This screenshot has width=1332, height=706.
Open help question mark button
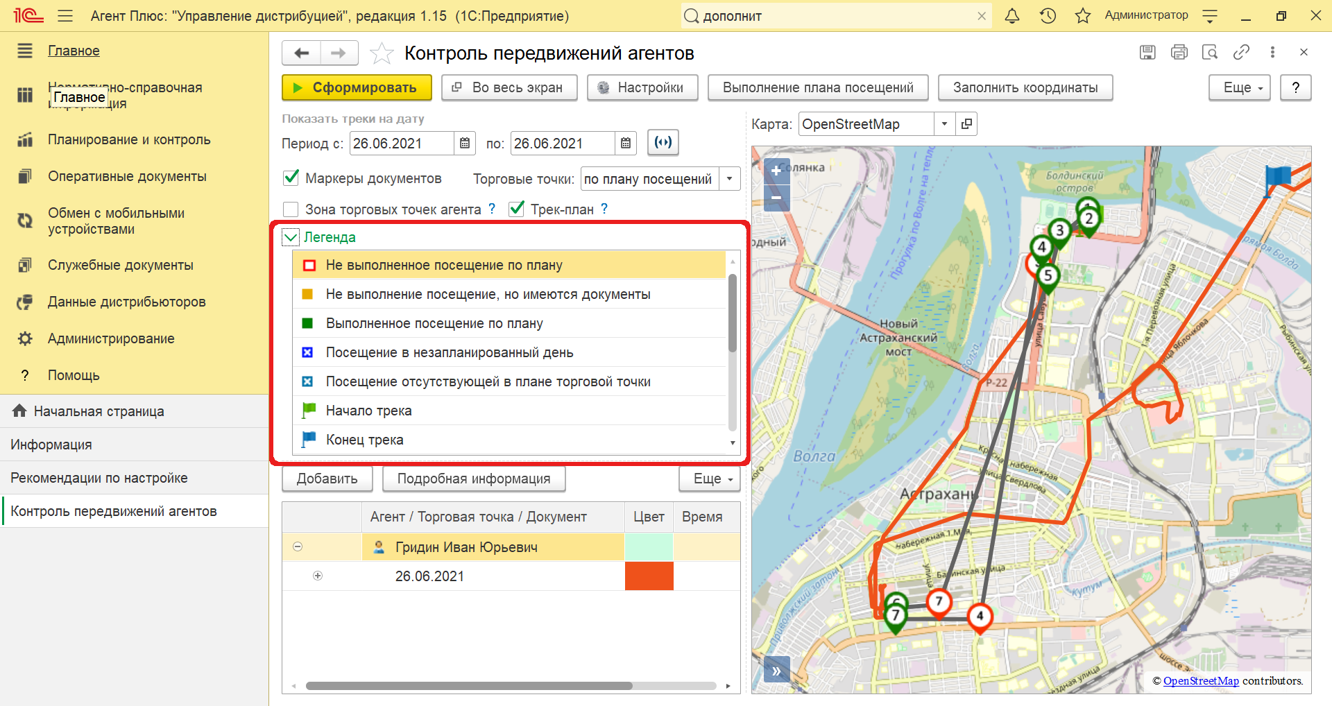(x=1295, y=88)
